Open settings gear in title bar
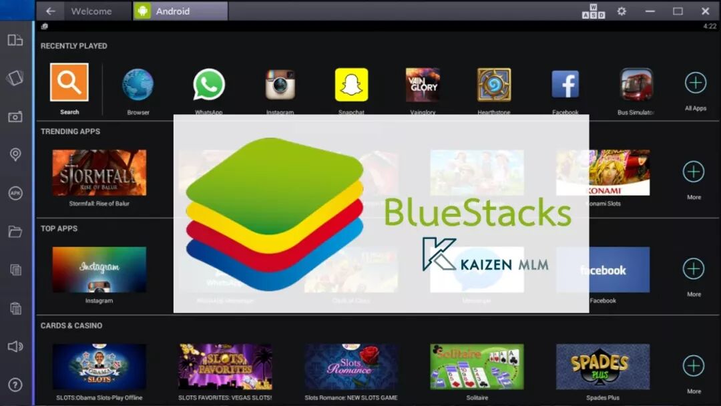Image resolution: width=721 pixels, height=406 pixels. (x=622, y=11)
